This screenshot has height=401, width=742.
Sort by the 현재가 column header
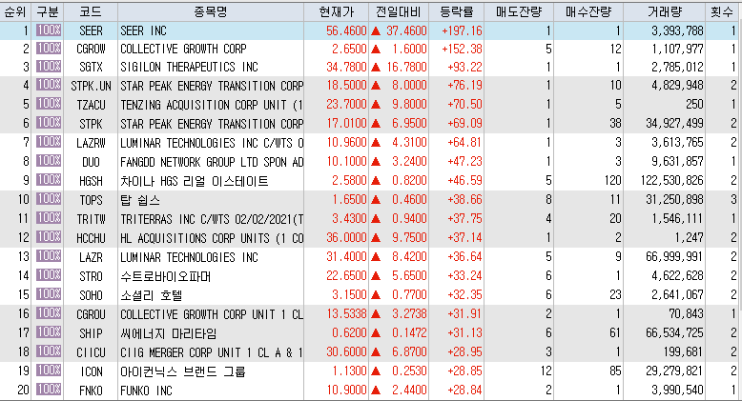point(336,11)
